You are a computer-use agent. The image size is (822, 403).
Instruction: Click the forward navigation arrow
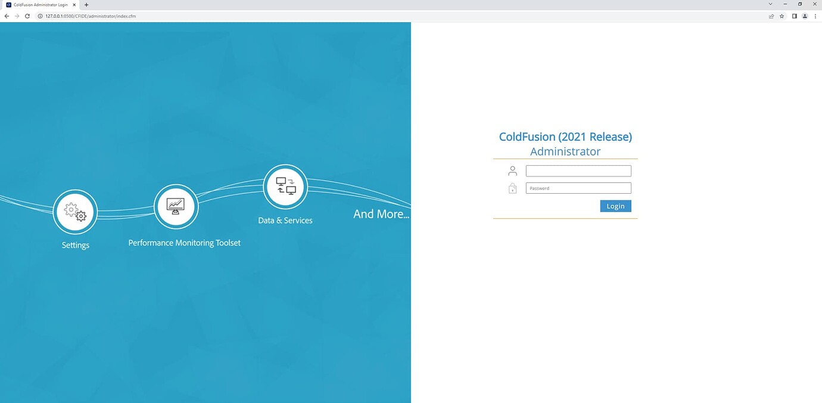(17, 16)
